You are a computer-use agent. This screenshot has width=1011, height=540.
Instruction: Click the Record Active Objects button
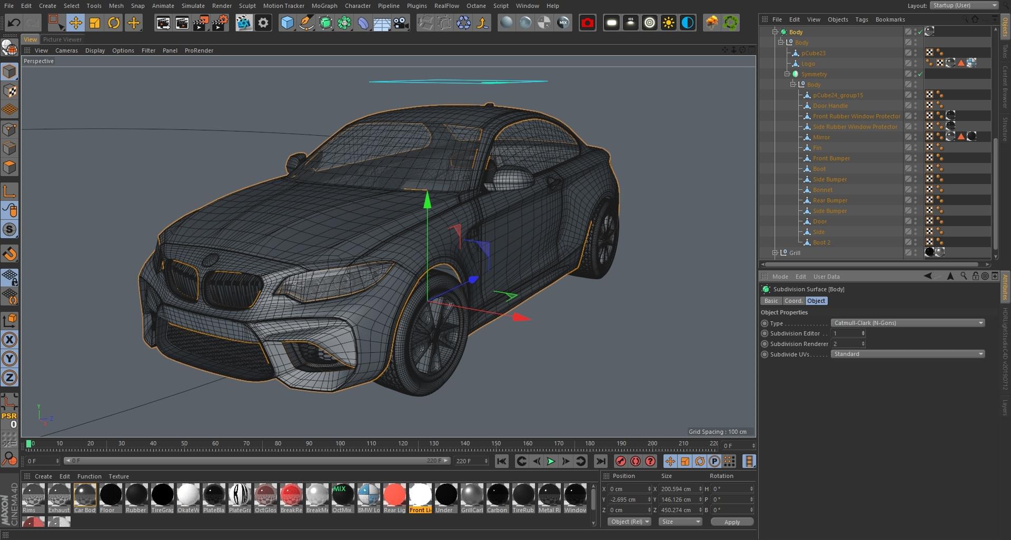[x=621, y=461]
